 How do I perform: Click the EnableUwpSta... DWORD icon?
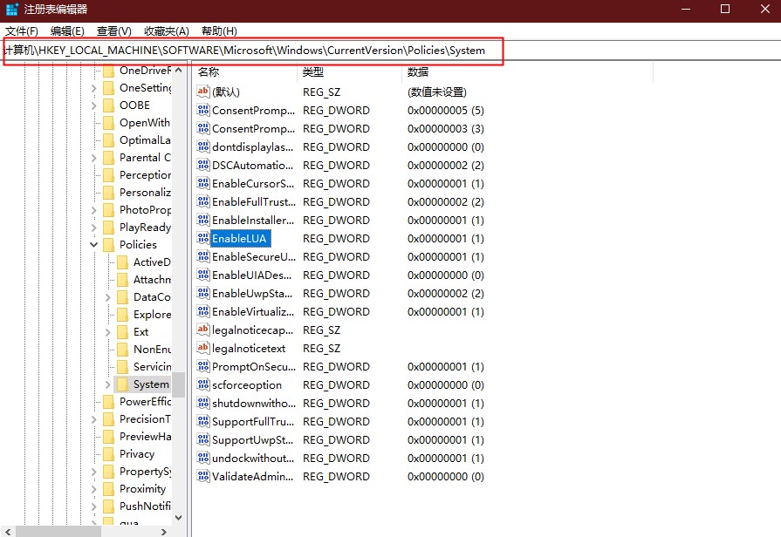click(x=202, y=293)
